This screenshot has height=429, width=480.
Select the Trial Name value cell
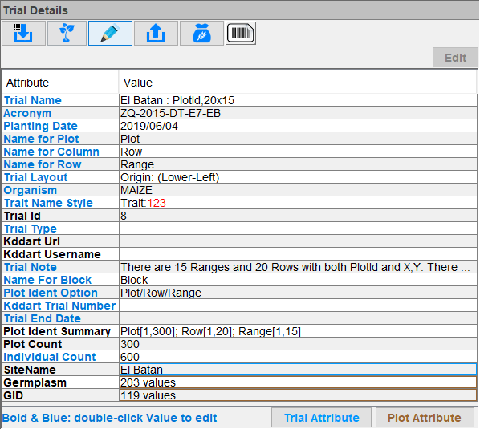coord(298,100)
